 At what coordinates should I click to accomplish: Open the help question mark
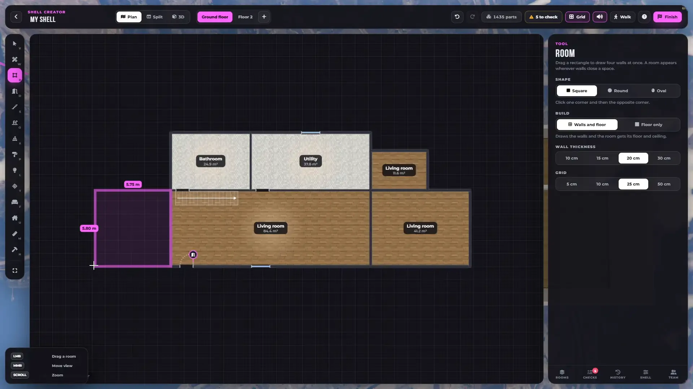tap(644, 17)
